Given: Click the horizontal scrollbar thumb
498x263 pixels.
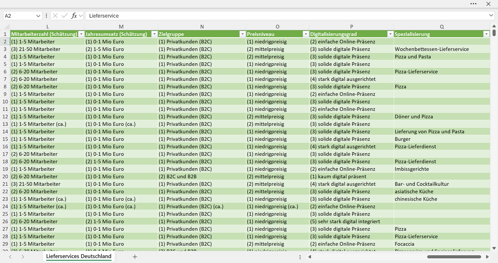Looking at the screenshot, I should coord(454,257).
